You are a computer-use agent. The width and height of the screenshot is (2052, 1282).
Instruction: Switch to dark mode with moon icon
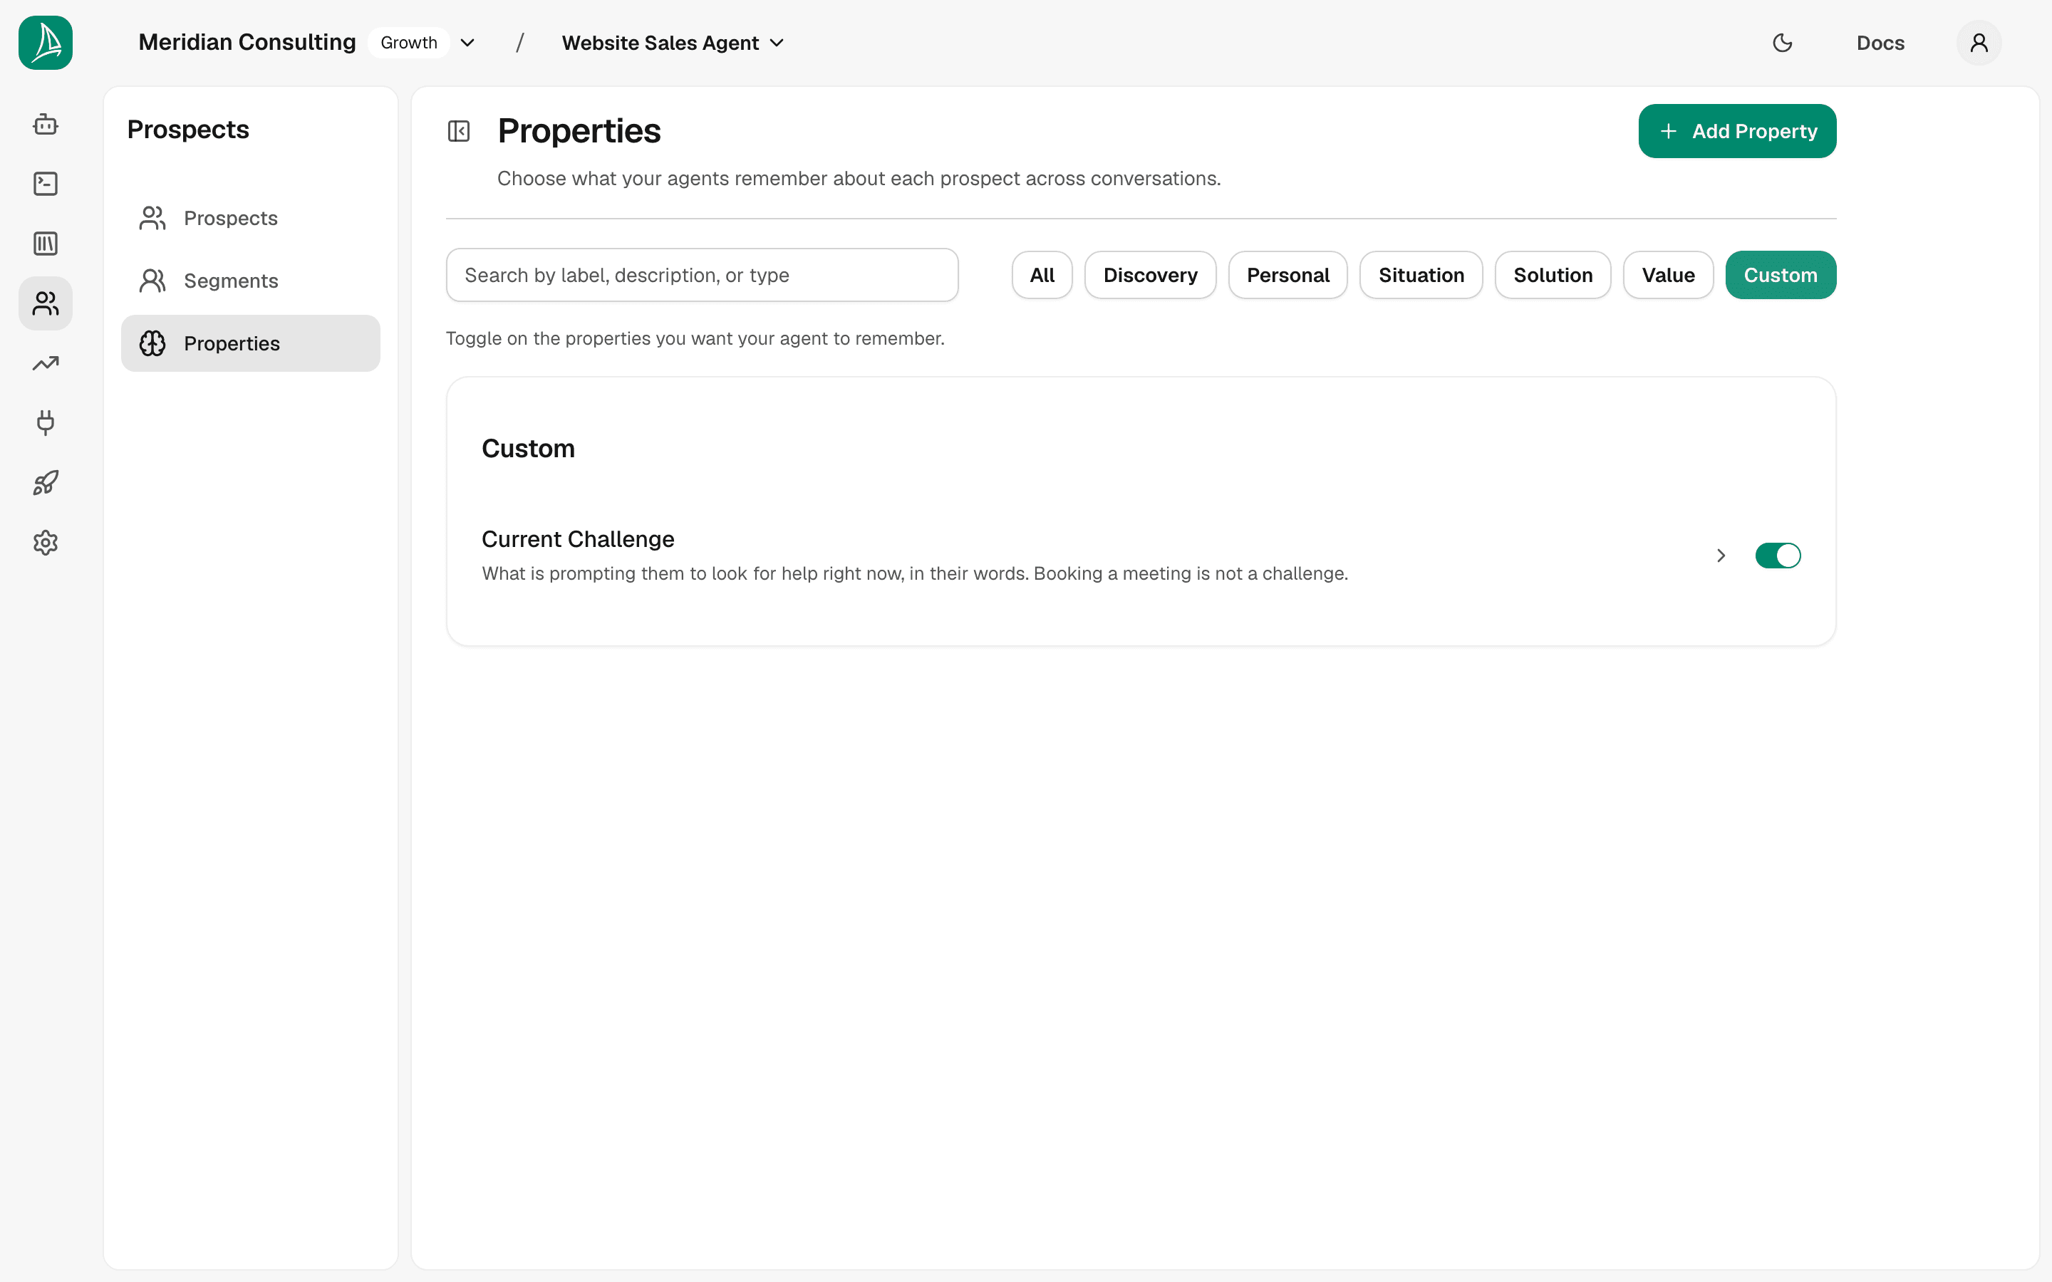click(1783, 43)
